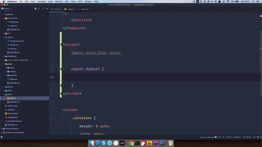Close the main.scss editor tab
Image resolution: width=262 pixels, height=147 pixels.
pos(90,9)
